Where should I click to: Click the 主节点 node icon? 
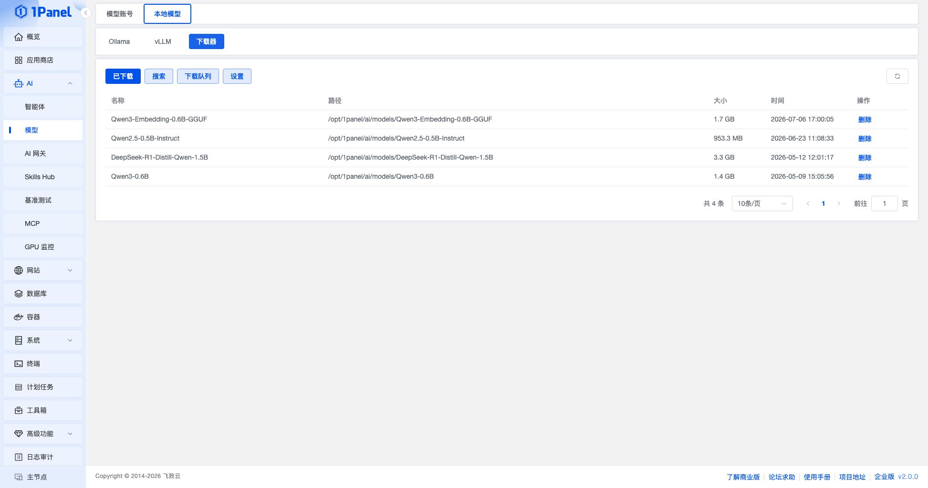19,477
